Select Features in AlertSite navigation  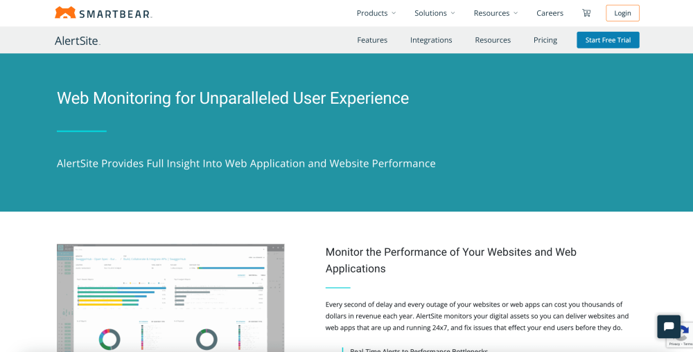[x=372, y=40]
